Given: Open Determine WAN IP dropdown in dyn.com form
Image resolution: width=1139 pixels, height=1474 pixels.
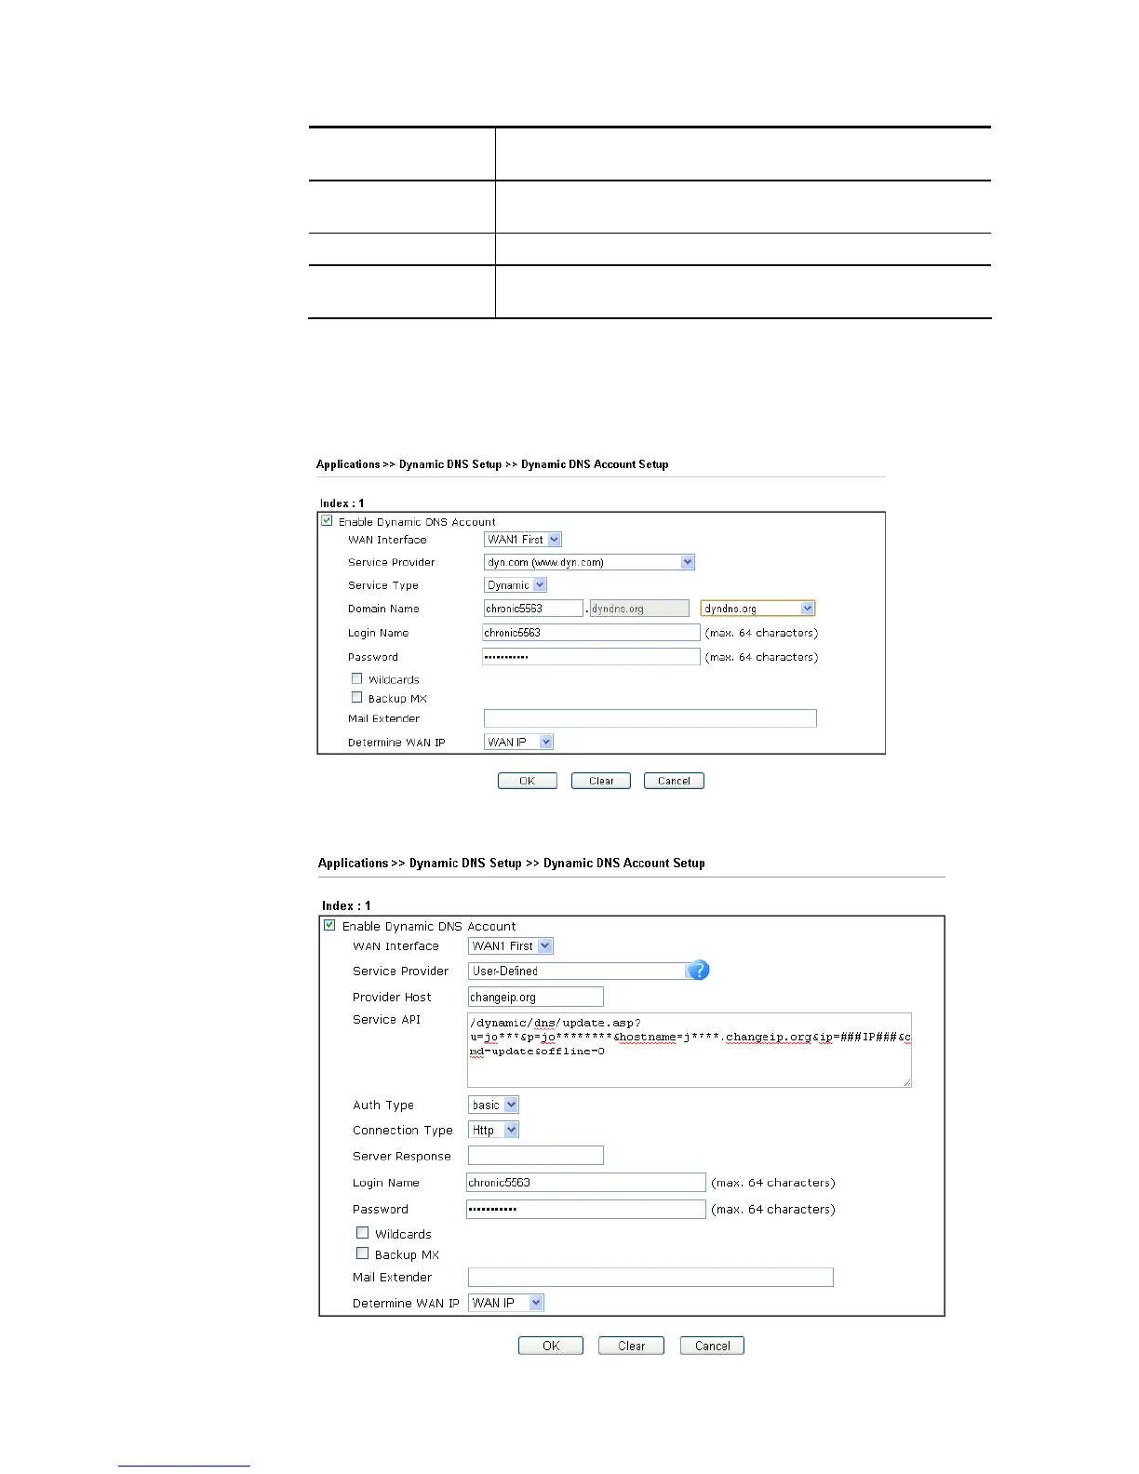Looking at the screenshot, I should [x=518, y=742].
